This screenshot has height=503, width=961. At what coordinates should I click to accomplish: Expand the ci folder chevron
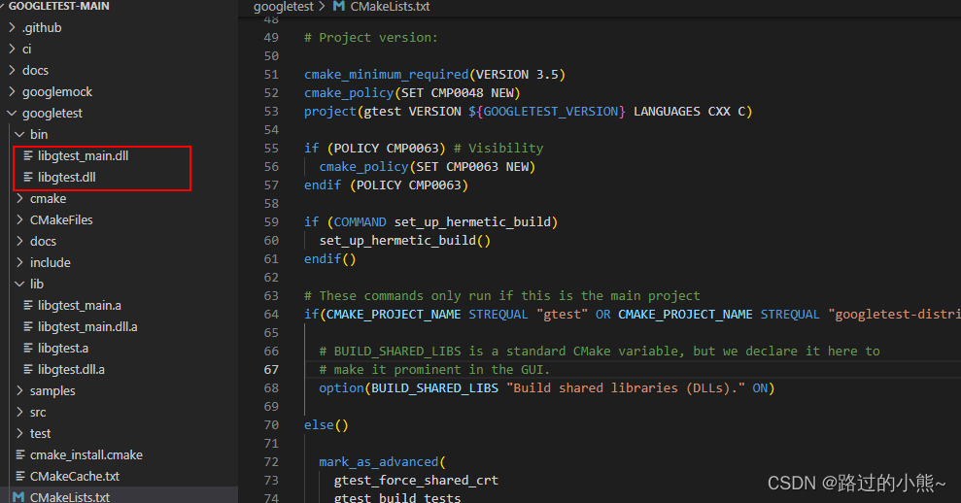coord(13,49)
